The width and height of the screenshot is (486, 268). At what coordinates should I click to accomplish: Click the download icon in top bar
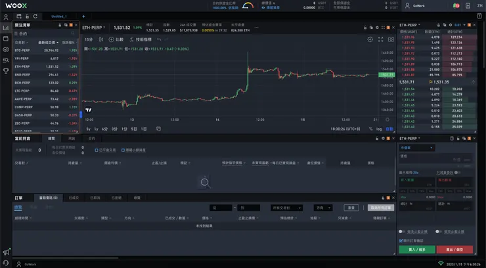tap(468, 5)
